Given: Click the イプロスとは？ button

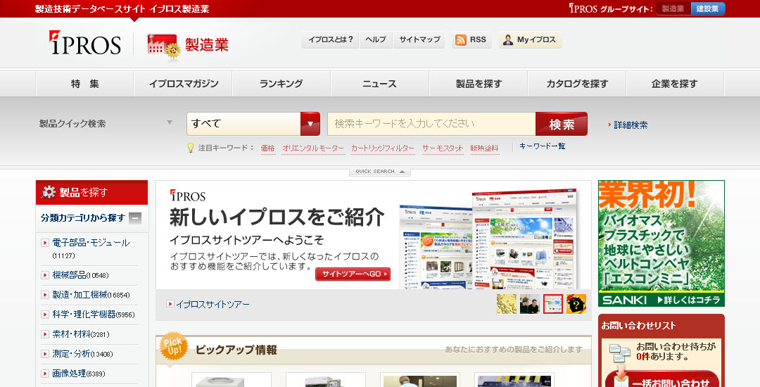Looking at the screenshot, I should (330, 39).
